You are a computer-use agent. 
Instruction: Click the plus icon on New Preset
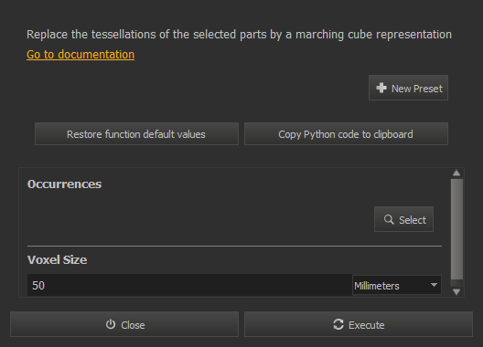coord(381,88)
